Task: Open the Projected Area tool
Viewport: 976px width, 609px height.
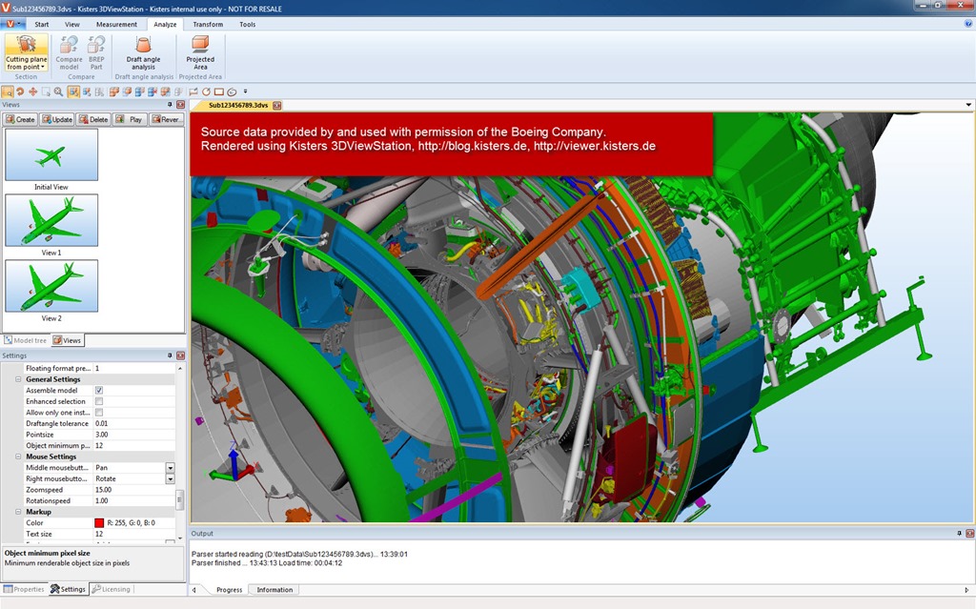Action: 200,52
